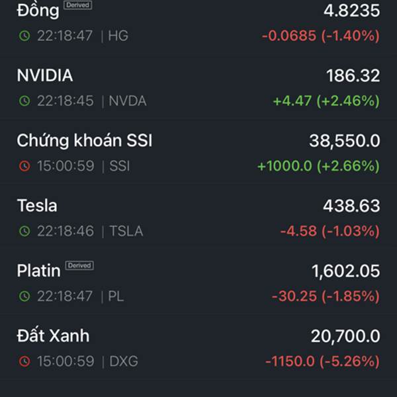This screenshot has height=397, width=397.
Task: Open the Đất Xanh listing
Action: [53, 335]
